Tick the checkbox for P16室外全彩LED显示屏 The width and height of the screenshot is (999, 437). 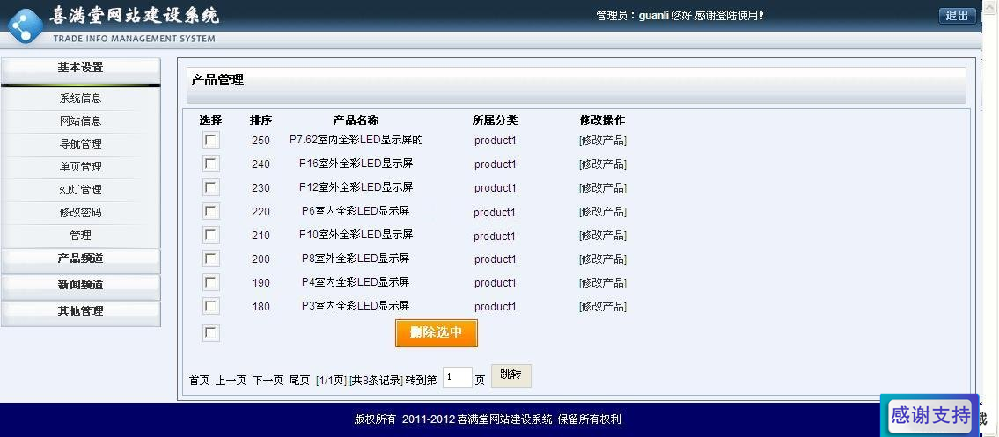tap(211, 164)
